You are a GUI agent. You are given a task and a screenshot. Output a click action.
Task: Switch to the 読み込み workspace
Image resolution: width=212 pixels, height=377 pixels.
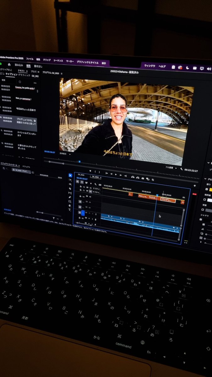[19, 65]
